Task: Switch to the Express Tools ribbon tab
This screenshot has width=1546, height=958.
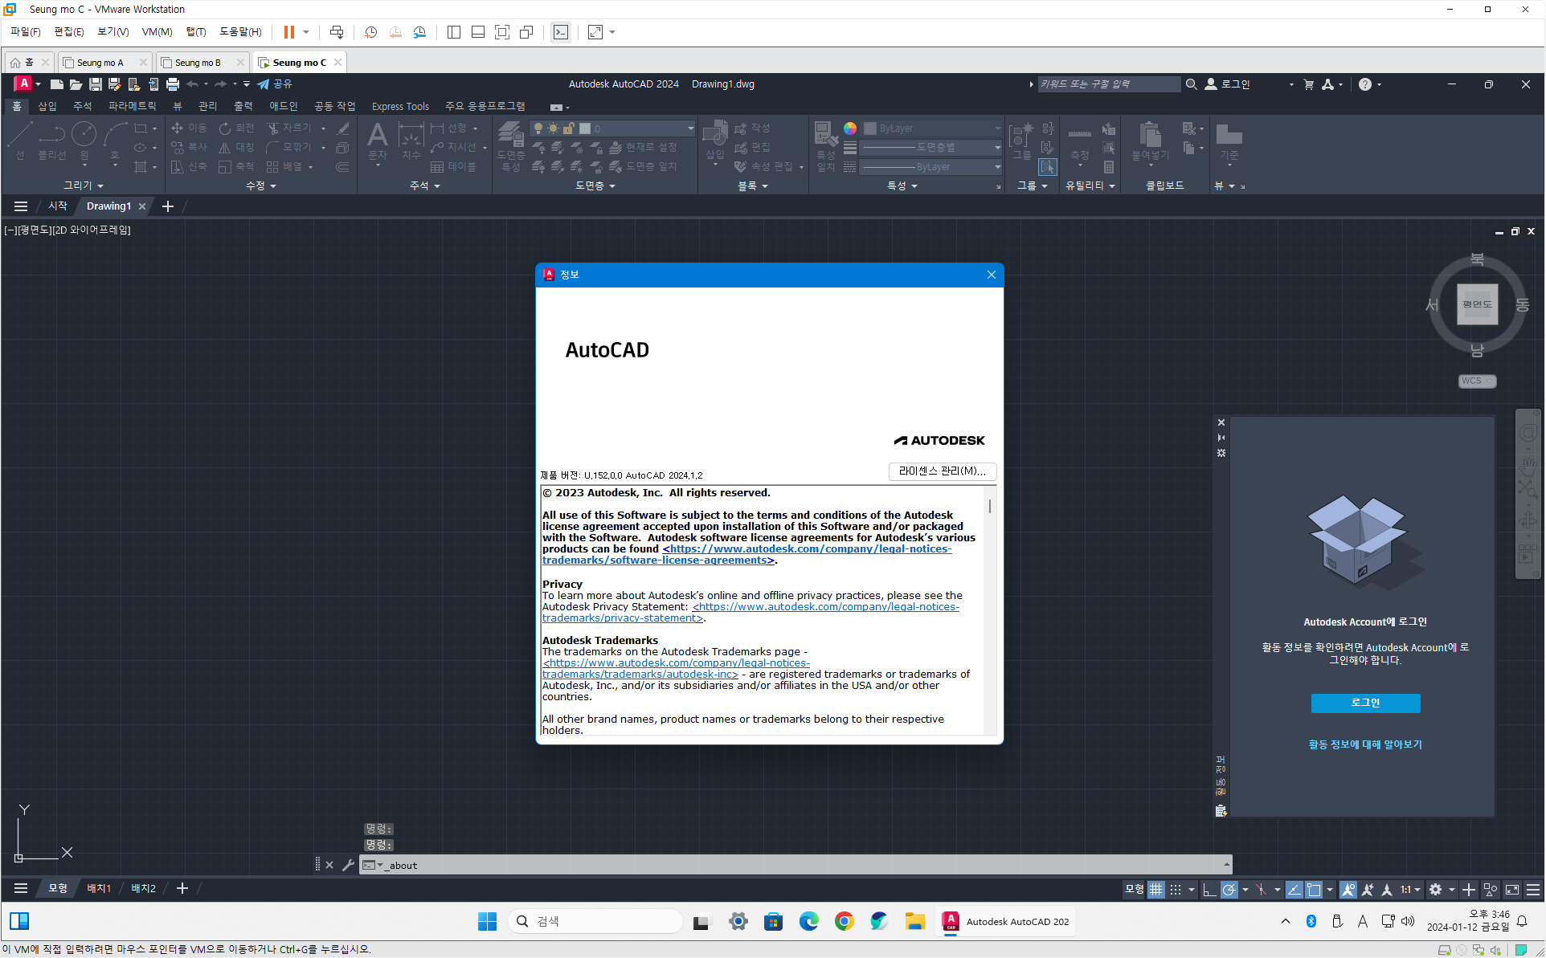Action: click(x=400, y=106)
